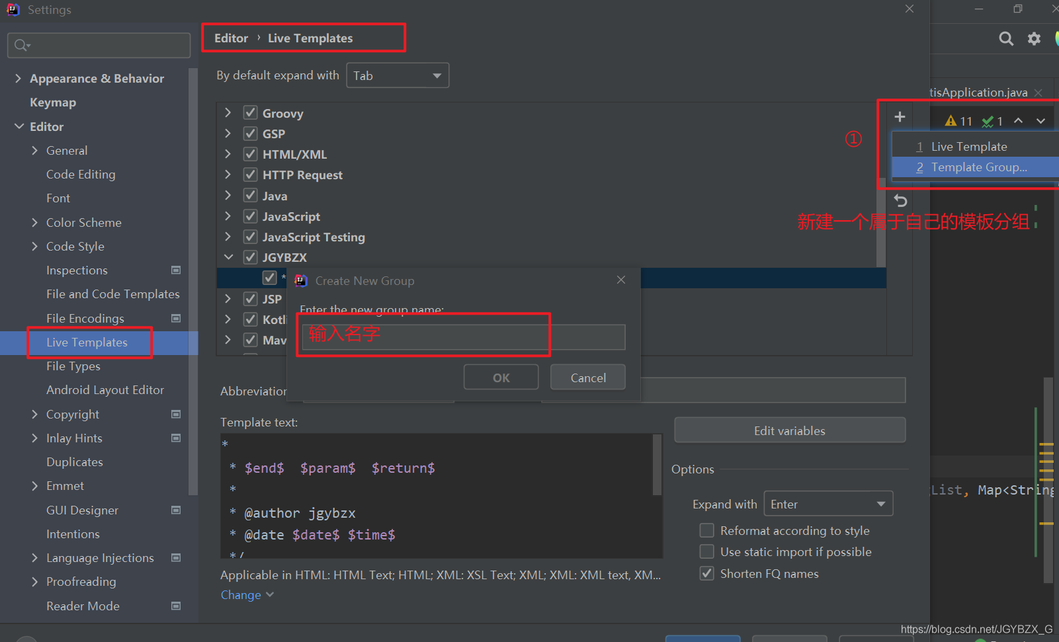Screen dimensions: 1059x642
Task: Expand Appearance & Behavior settings section
Action: click(x=18, y=78)
